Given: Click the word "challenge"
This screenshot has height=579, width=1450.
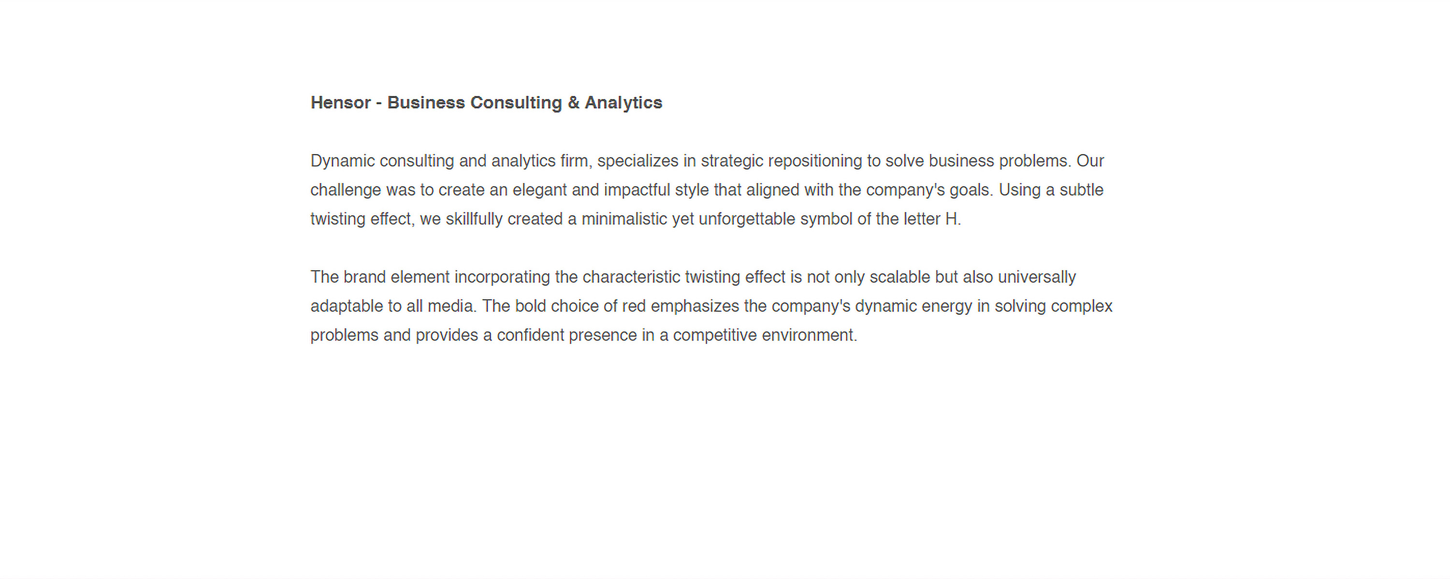Looking at the screenshot, I should (x=346, y=191).
